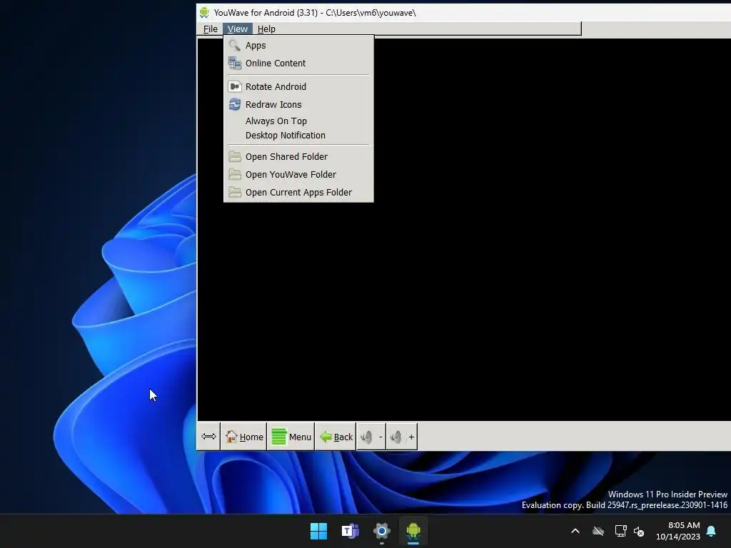
Task: Choose Online Content menu entry
Action: tap(298, 63)
